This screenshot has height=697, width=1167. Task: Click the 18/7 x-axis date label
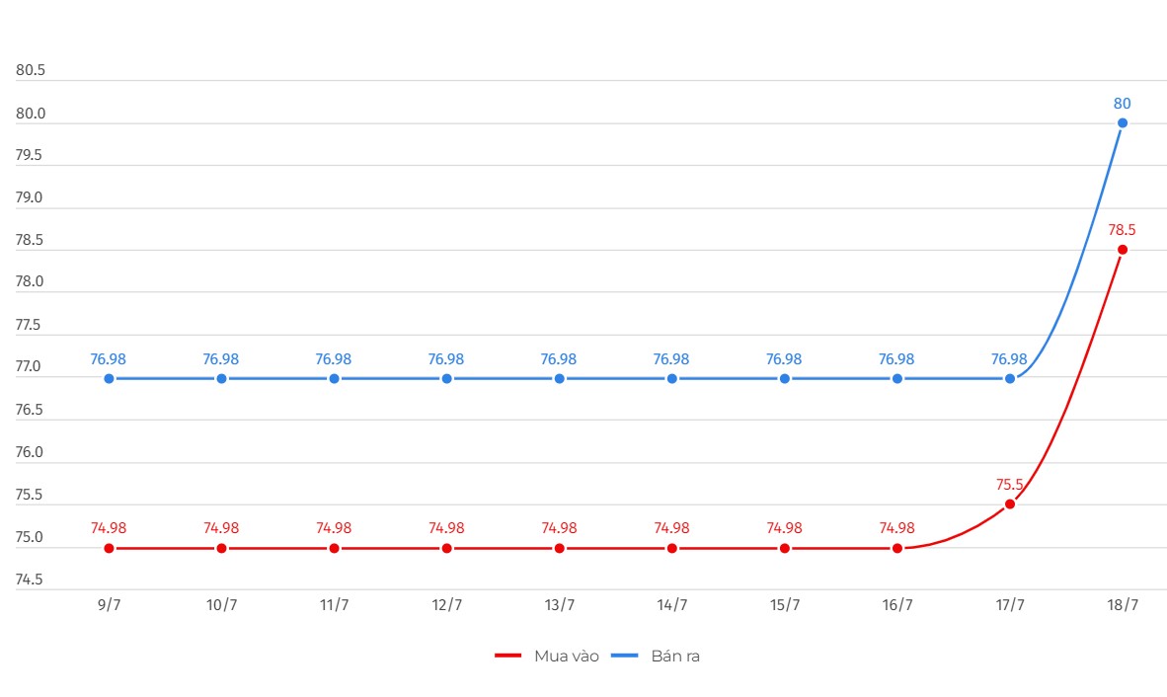[x=1123, y=605]
